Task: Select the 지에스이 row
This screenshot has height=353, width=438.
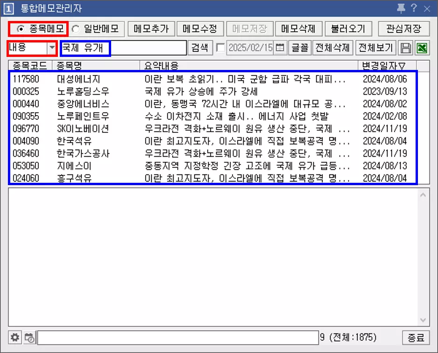Action: [x=213, y=166]
